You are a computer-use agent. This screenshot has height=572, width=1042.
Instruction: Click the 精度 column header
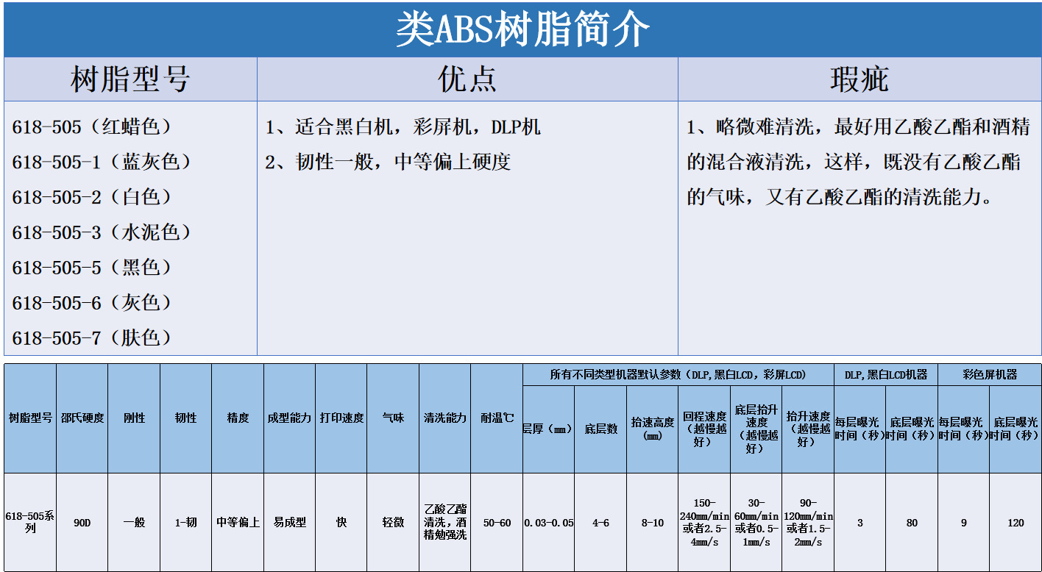click(238, 418)
